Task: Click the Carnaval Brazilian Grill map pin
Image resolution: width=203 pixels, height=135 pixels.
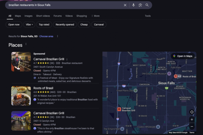Action: (x=119, y=109)
